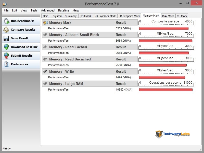Switch to the Summary tab
This screenshot has width=204, height=153.
71,16
